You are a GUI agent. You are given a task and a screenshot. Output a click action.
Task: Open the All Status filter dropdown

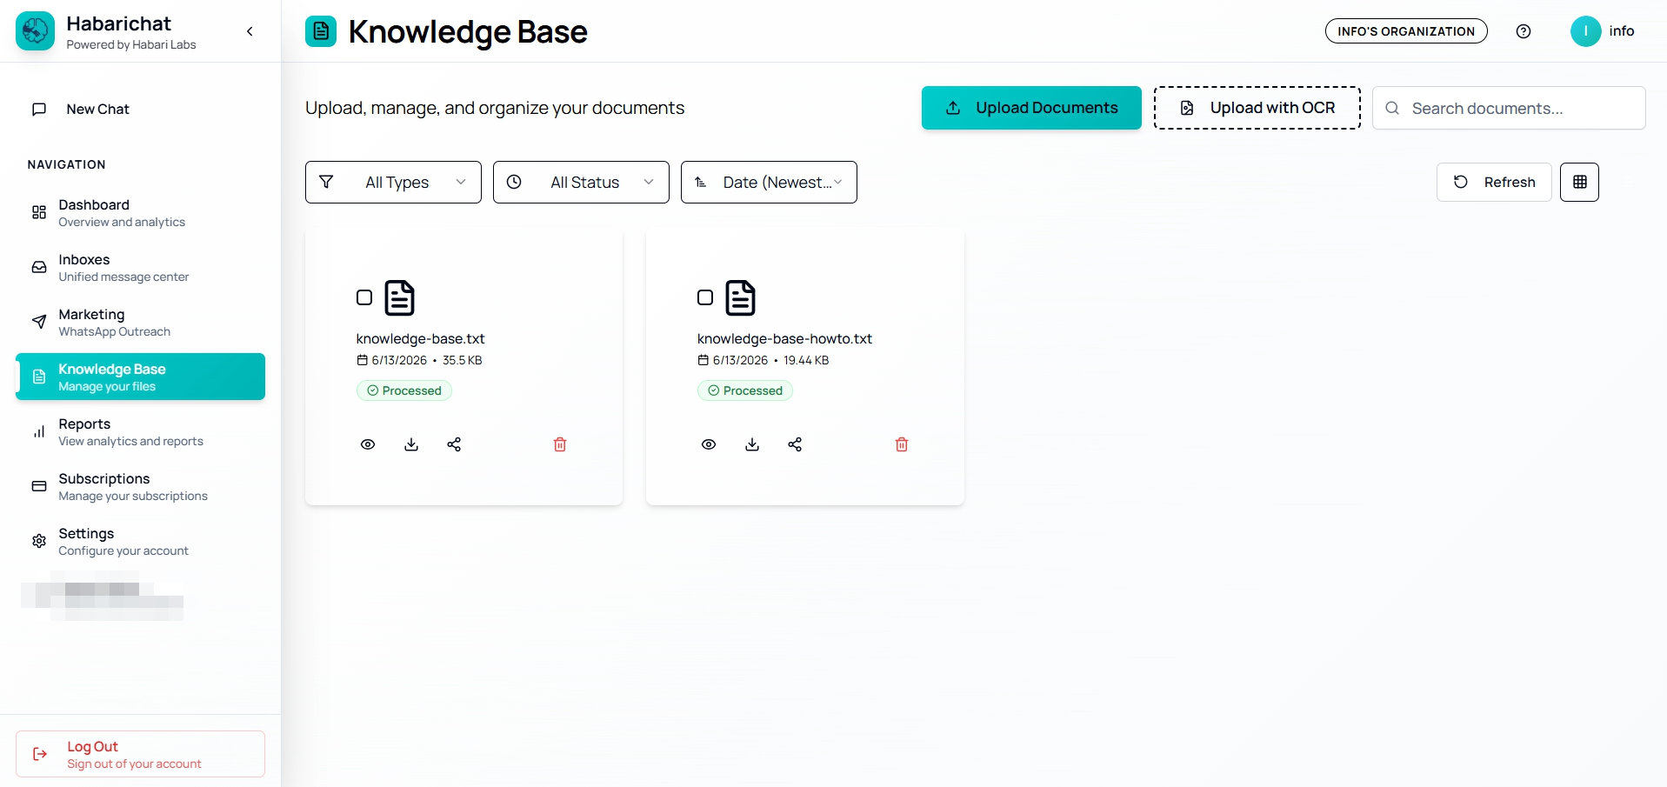pyautogui.click(x=581, y=182)
